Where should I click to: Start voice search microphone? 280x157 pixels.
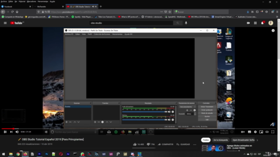(x=186, y=23)
